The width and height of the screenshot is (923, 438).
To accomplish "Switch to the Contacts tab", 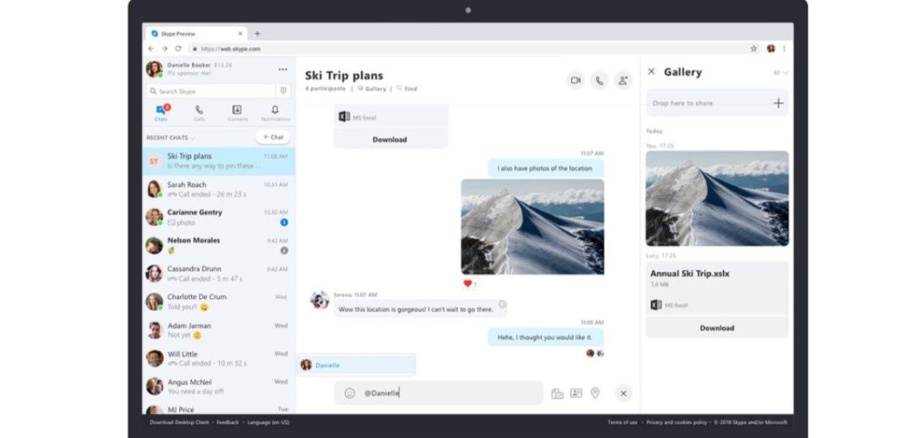I will click(237, 113).
